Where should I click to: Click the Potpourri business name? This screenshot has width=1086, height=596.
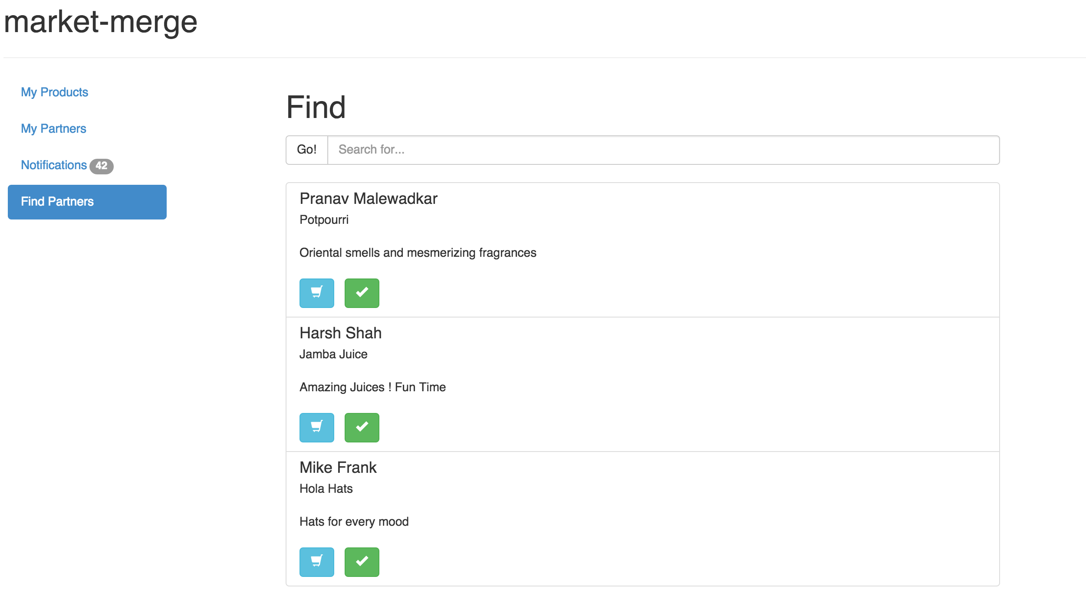point(324,219)
